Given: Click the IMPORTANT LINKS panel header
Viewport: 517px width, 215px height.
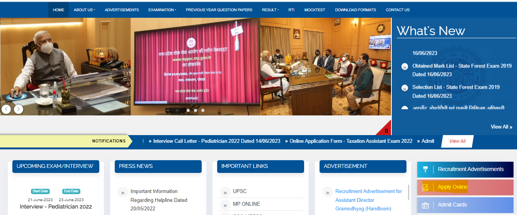Looking at the screenshot, I should coord(261,166).
